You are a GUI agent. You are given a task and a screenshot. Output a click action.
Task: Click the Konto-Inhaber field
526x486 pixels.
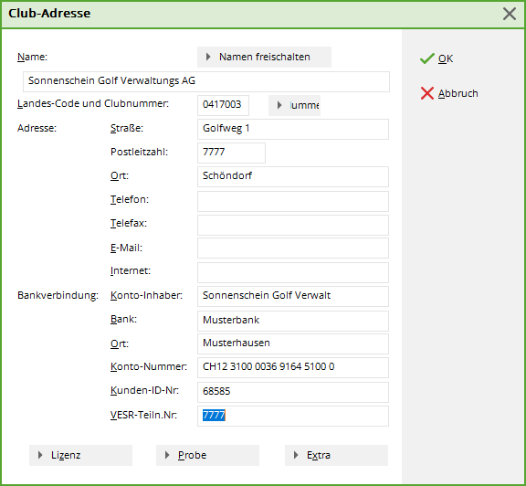tap(293, 296)
